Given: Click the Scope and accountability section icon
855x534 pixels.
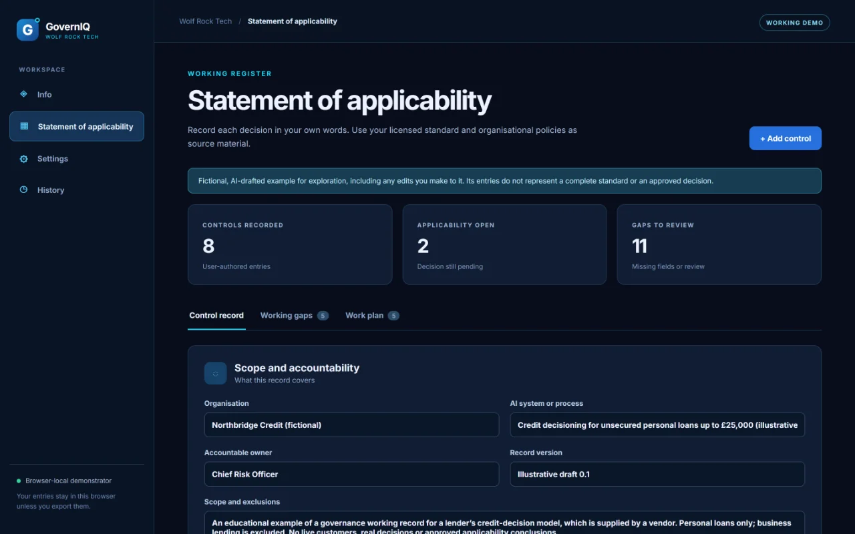Looking at the screenshot, I should tap(215, 374).
